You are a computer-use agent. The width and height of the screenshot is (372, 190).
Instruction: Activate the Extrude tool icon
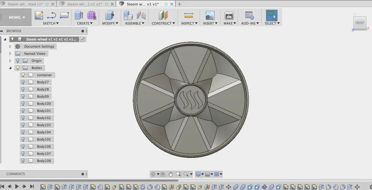click(79, 15)
